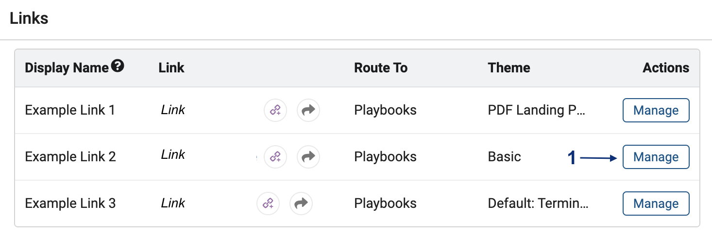Screen dimensions: 712x238
Task: Click link-plus icon for Example Link 1
Action: click(275, 110)
